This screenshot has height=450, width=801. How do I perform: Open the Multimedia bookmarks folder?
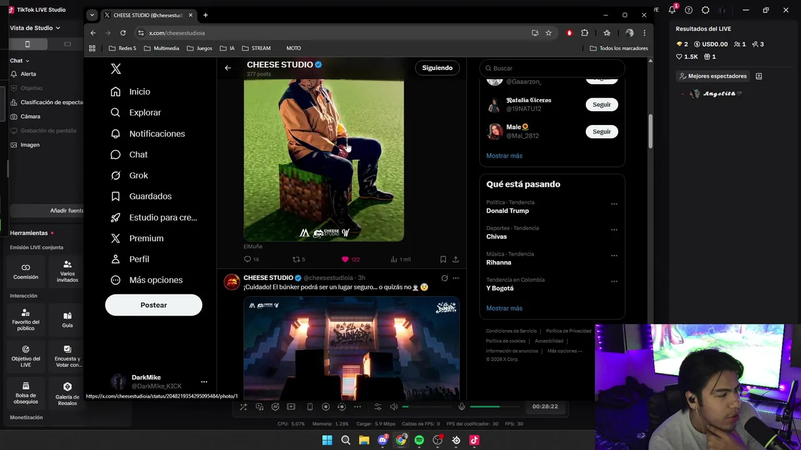(x=161, y=48)
